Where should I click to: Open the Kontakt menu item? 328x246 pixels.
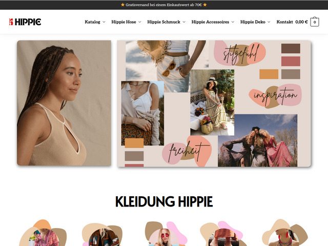tap(285, 22)
